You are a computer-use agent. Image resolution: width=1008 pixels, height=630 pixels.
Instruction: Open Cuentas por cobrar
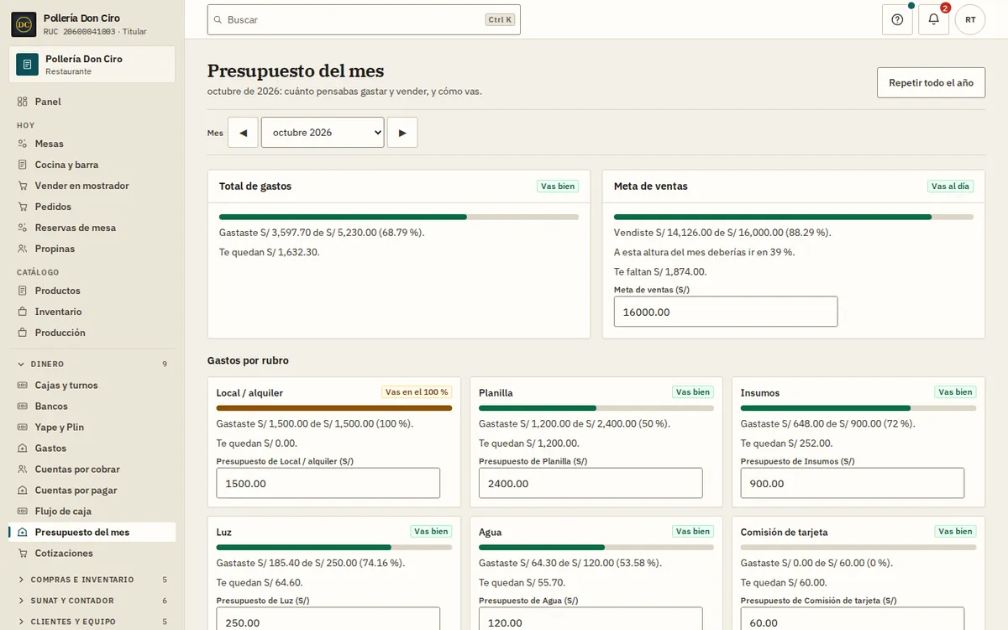click(x=92, y=470)
